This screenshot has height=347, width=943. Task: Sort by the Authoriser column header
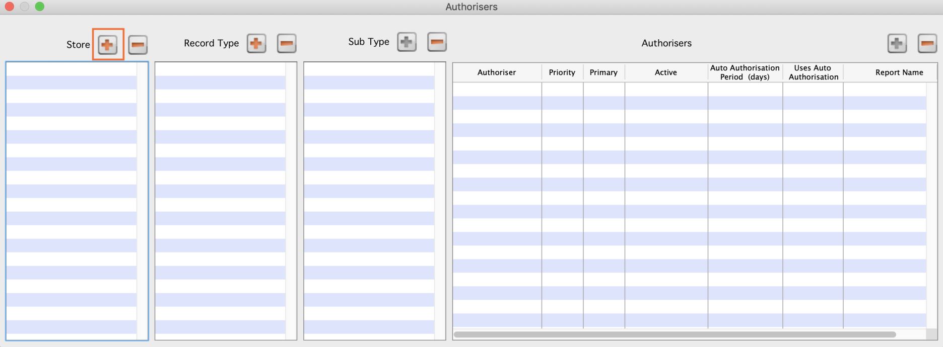(x=497, y=72)
